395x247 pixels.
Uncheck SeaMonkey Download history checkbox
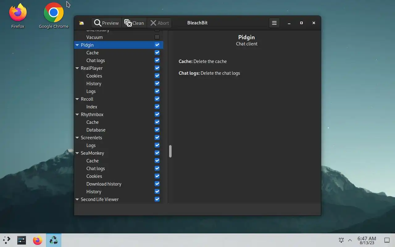pyautogui.click(x=157, y=184)
